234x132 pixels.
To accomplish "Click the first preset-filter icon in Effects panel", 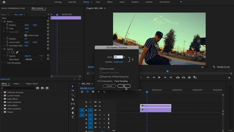I will click(x=38, y=88).
